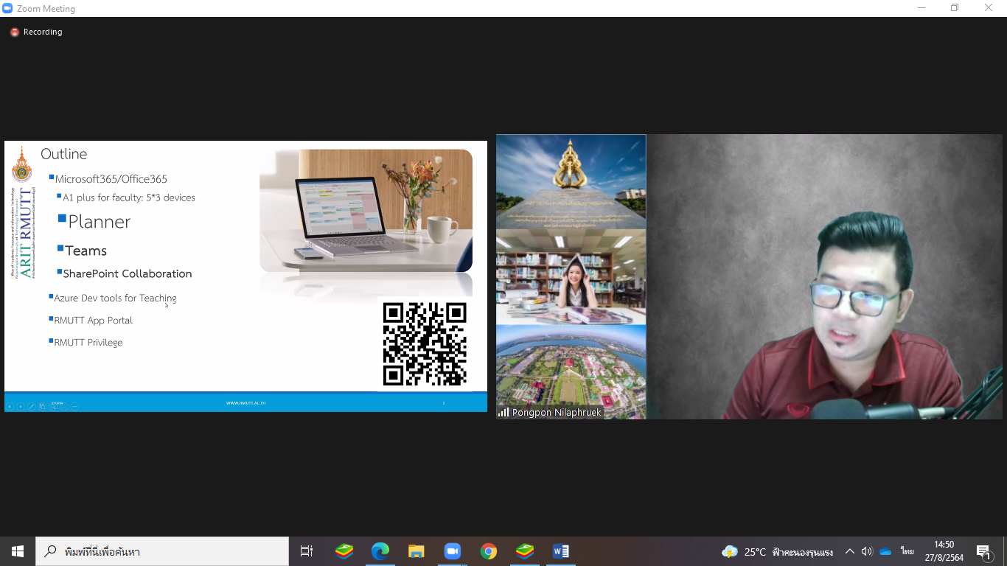1007x566 pixels.
Task: Click signal strength icon beside Pongpon Nilaphruek
Action: (x=503, y=413)
